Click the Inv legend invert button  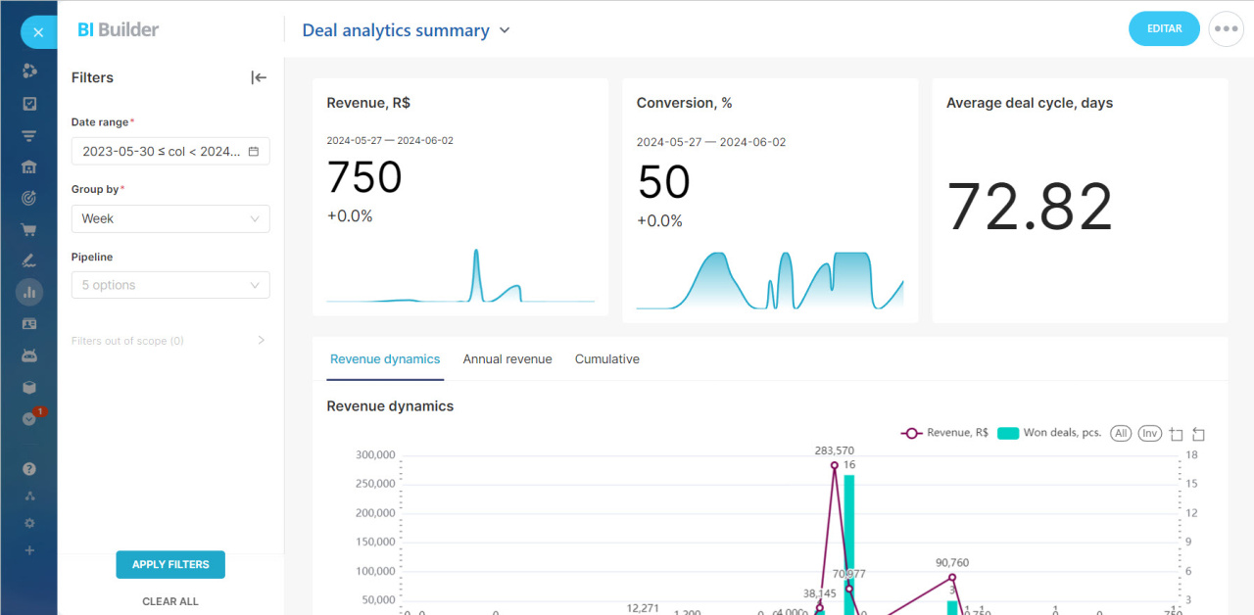point(1149,433)
